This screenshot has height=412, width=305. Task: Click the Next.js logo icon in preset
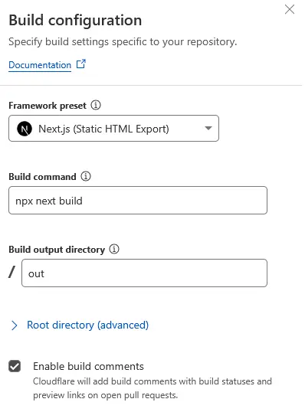pyautogui.click(x=25, y=129)
